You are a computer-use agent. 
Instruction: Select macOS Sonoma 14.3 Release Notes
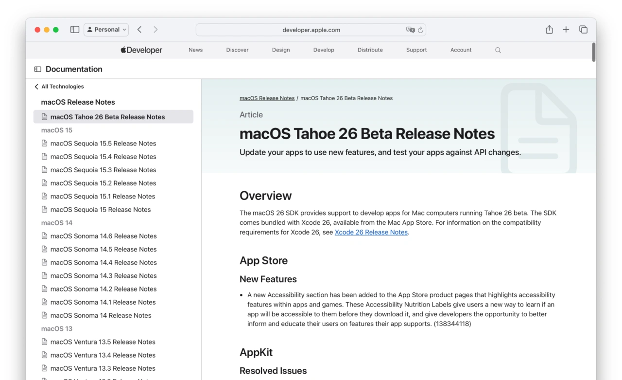[103, 276]
